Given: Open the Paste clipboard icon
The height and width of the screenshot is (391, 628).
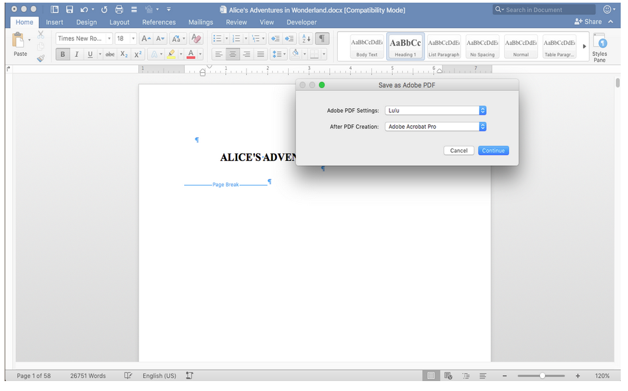Looking at the screenshot, I should point(19,40).
